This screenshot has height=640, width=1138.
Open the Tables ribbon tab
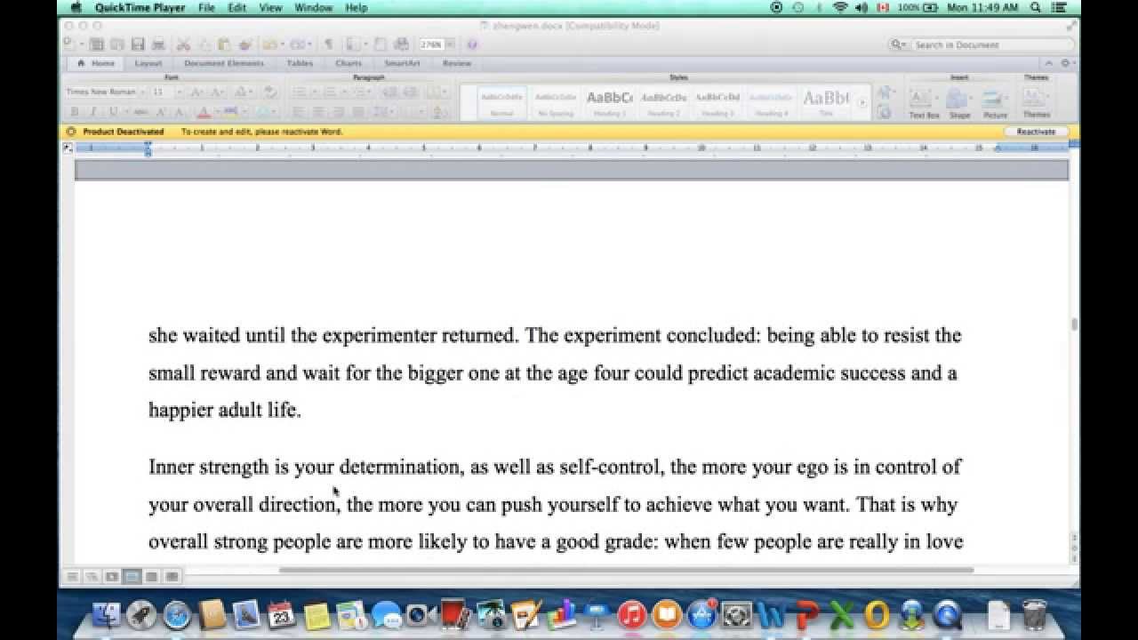pyautogui.click(x=300, y=63)
